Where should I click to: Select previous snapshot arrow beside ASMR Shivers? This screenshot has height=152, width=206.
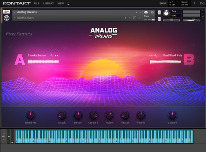coord(126,18)
